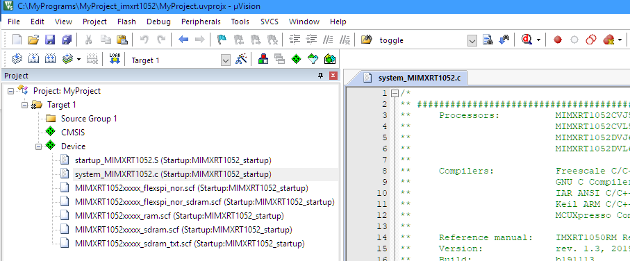630x261 pixels.
Task: Toggle a bookmark with the flag icon
Action: [x=222, y=40]
